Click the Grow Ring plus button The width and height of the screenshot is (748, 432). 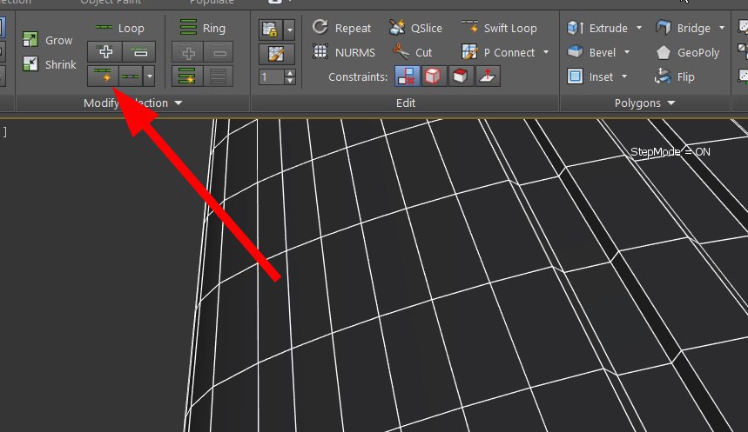pyautogui.click(x=188, y=52)
